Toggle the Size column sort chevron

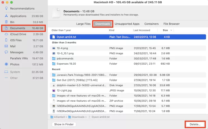[x=171, y=30]
